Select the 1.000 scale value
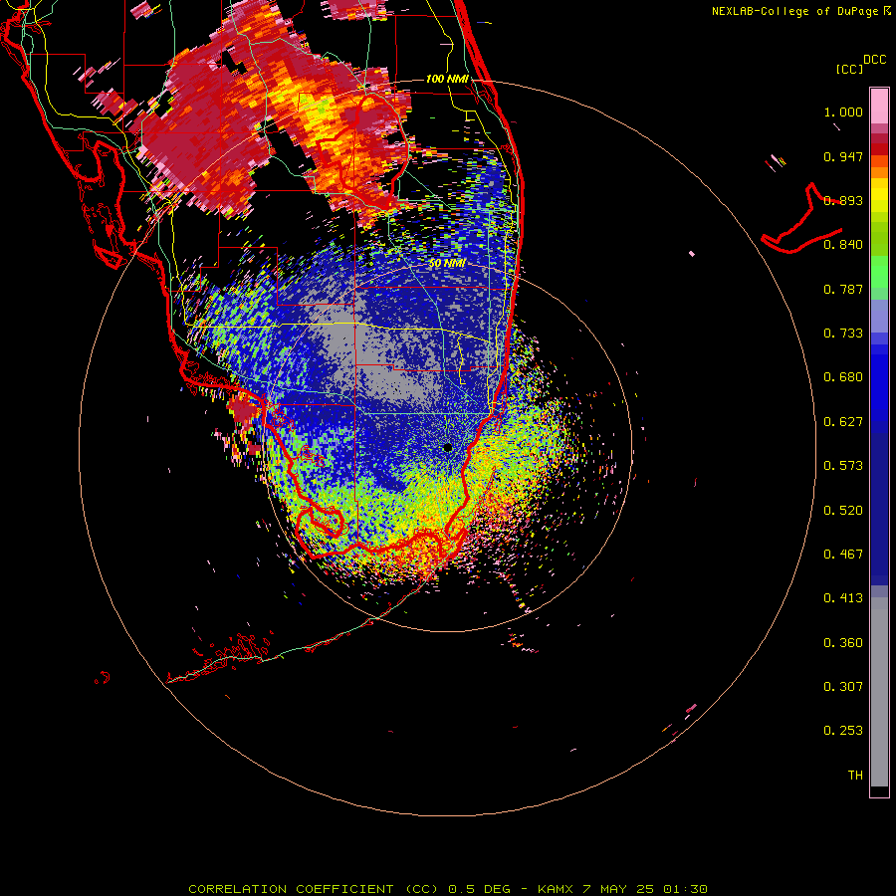Image resolution: width=896 pixels, height=896 pixels. pyautogui.click(x=843, y=112)
